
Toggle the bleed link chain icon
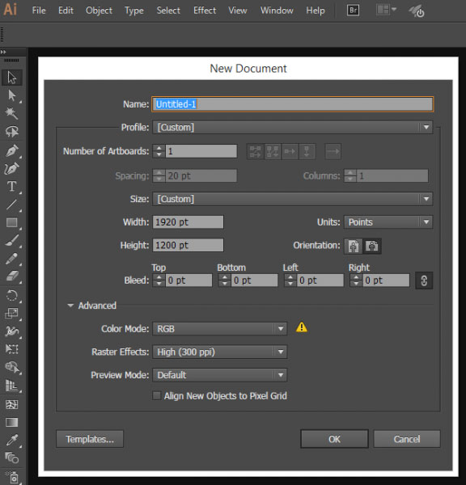(x=424, y=280)
